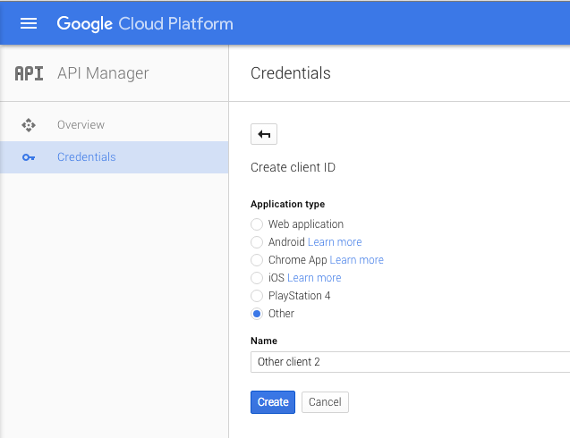The width and height of the screenshot is (570, 438).
Task: Click the Create button
Action: tap(273, 402)
